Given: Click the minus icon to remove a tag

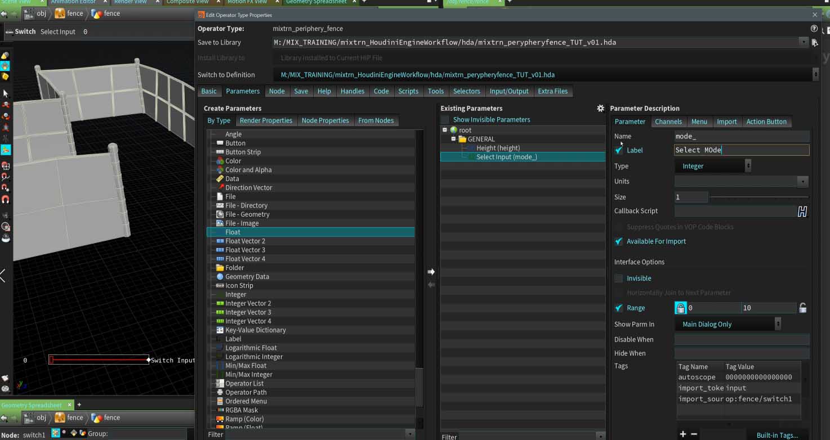Looking at the screenshot, I should 694,434.
